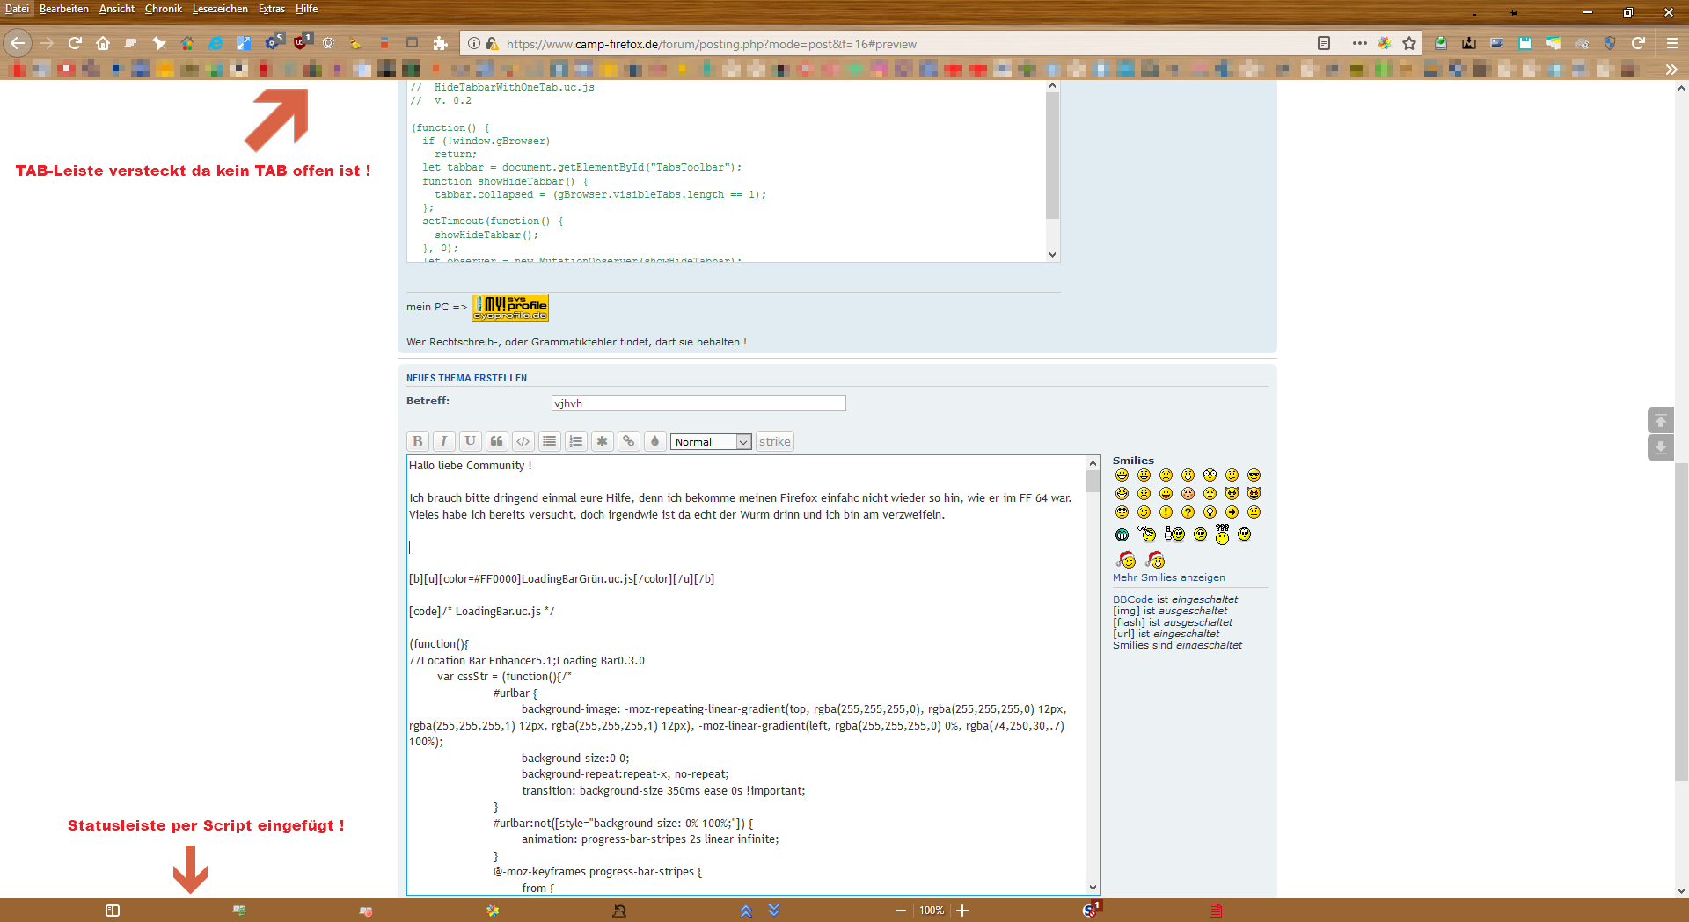Click the Mehr Smilies anzeigen link
1689x922 pixels.
(1168, 577)
